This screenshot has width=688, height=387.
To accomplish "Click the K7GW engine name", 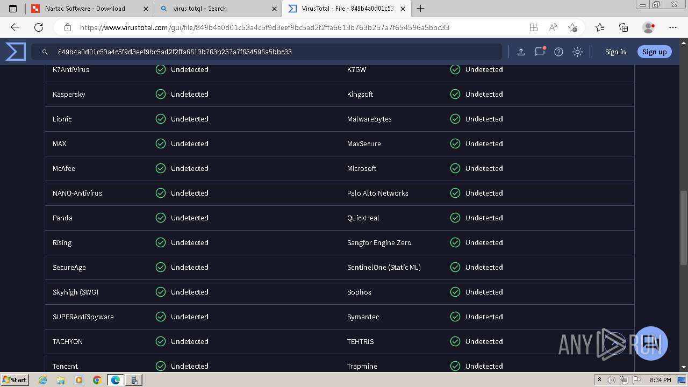I will click(x=356, y=69).
